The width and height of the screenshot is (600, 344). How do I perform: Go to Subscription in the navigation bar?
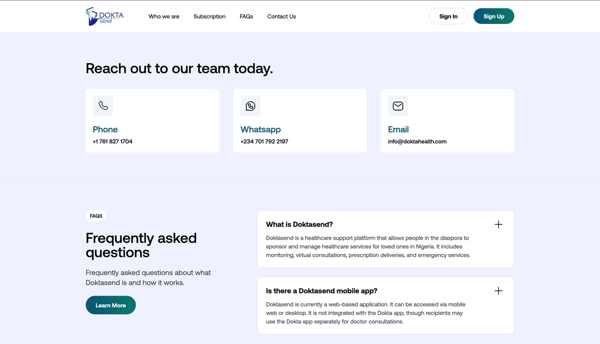point(209,17)
